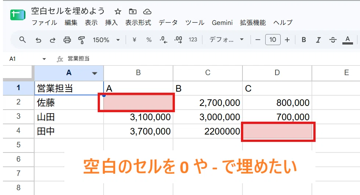
Task: Open the 編集 menu
Action: (x=71, y=23)
